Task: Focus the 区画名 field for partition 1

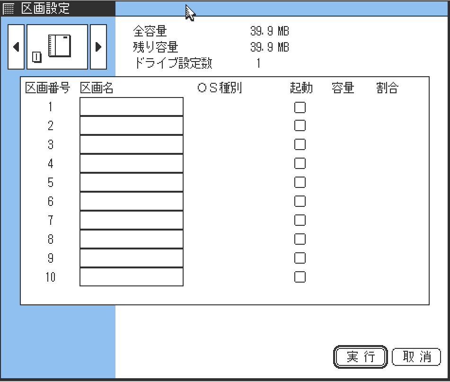Action: tap(132, 107)
